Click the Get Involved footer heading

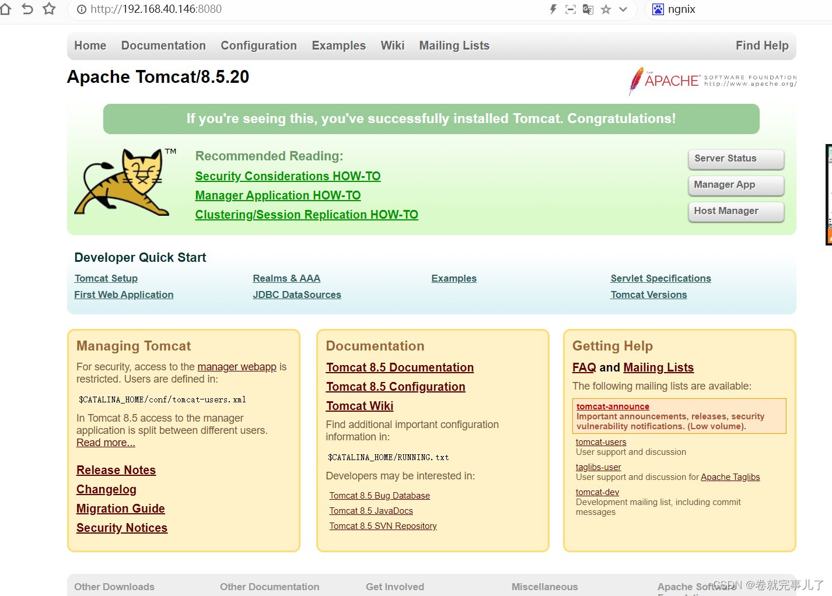click(x=395, y=587)
